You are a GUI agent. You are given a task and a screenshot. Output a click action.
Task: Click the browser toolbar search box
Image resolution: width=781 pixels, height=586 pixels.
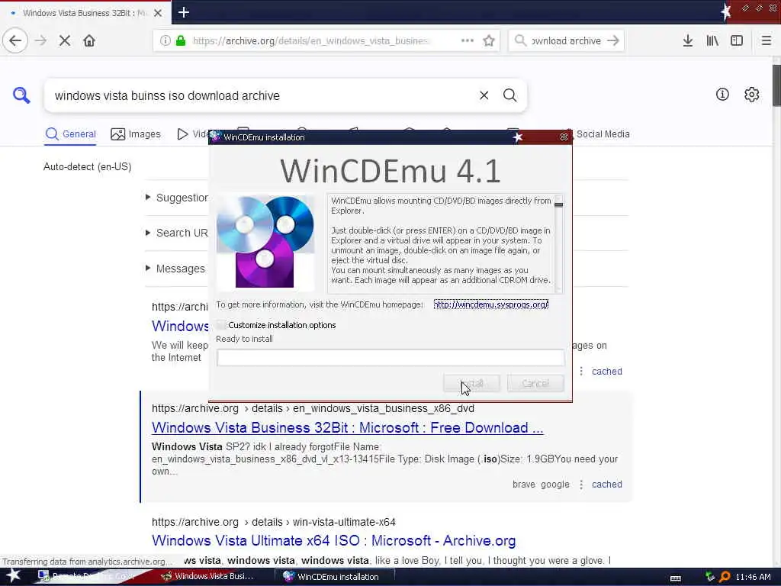pyautogui.click(x=566, y=40)
